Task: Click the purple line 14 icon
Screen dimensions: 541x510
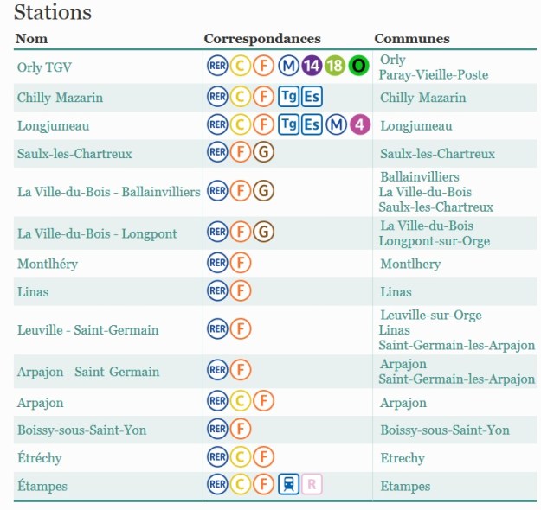Action: coord(312,66)
